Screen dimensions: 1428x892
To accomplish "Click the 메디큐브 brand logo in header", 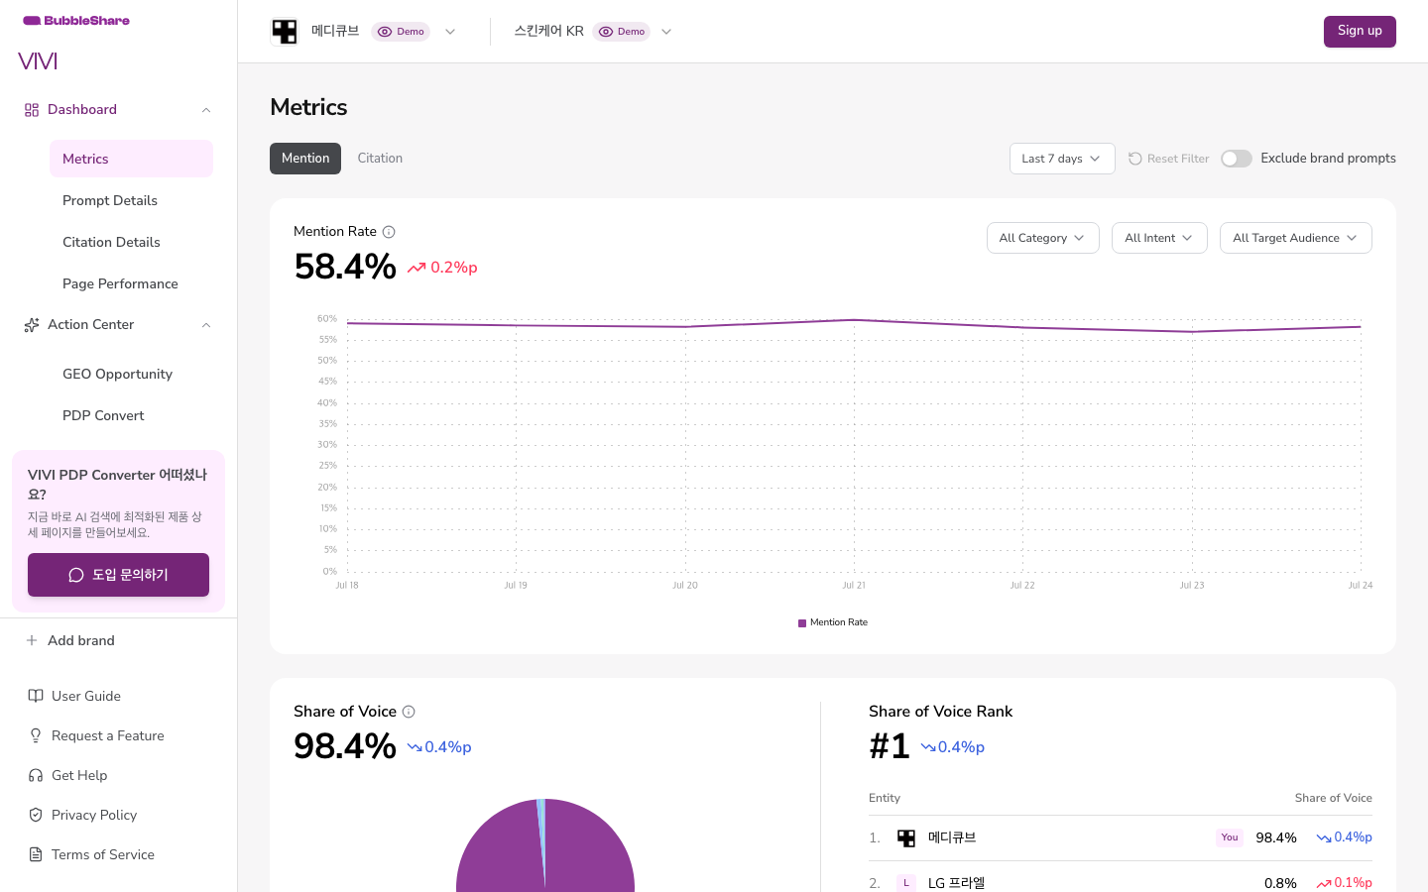I will tap(285, 32).
